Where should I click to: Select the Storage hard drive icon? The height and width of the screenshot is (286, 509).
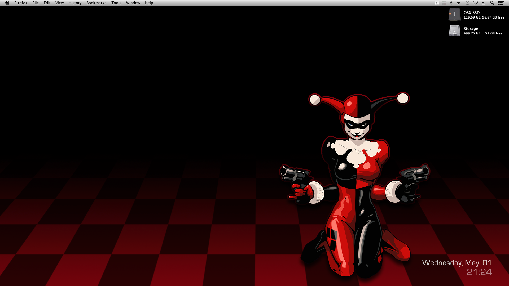click(454, 30)
